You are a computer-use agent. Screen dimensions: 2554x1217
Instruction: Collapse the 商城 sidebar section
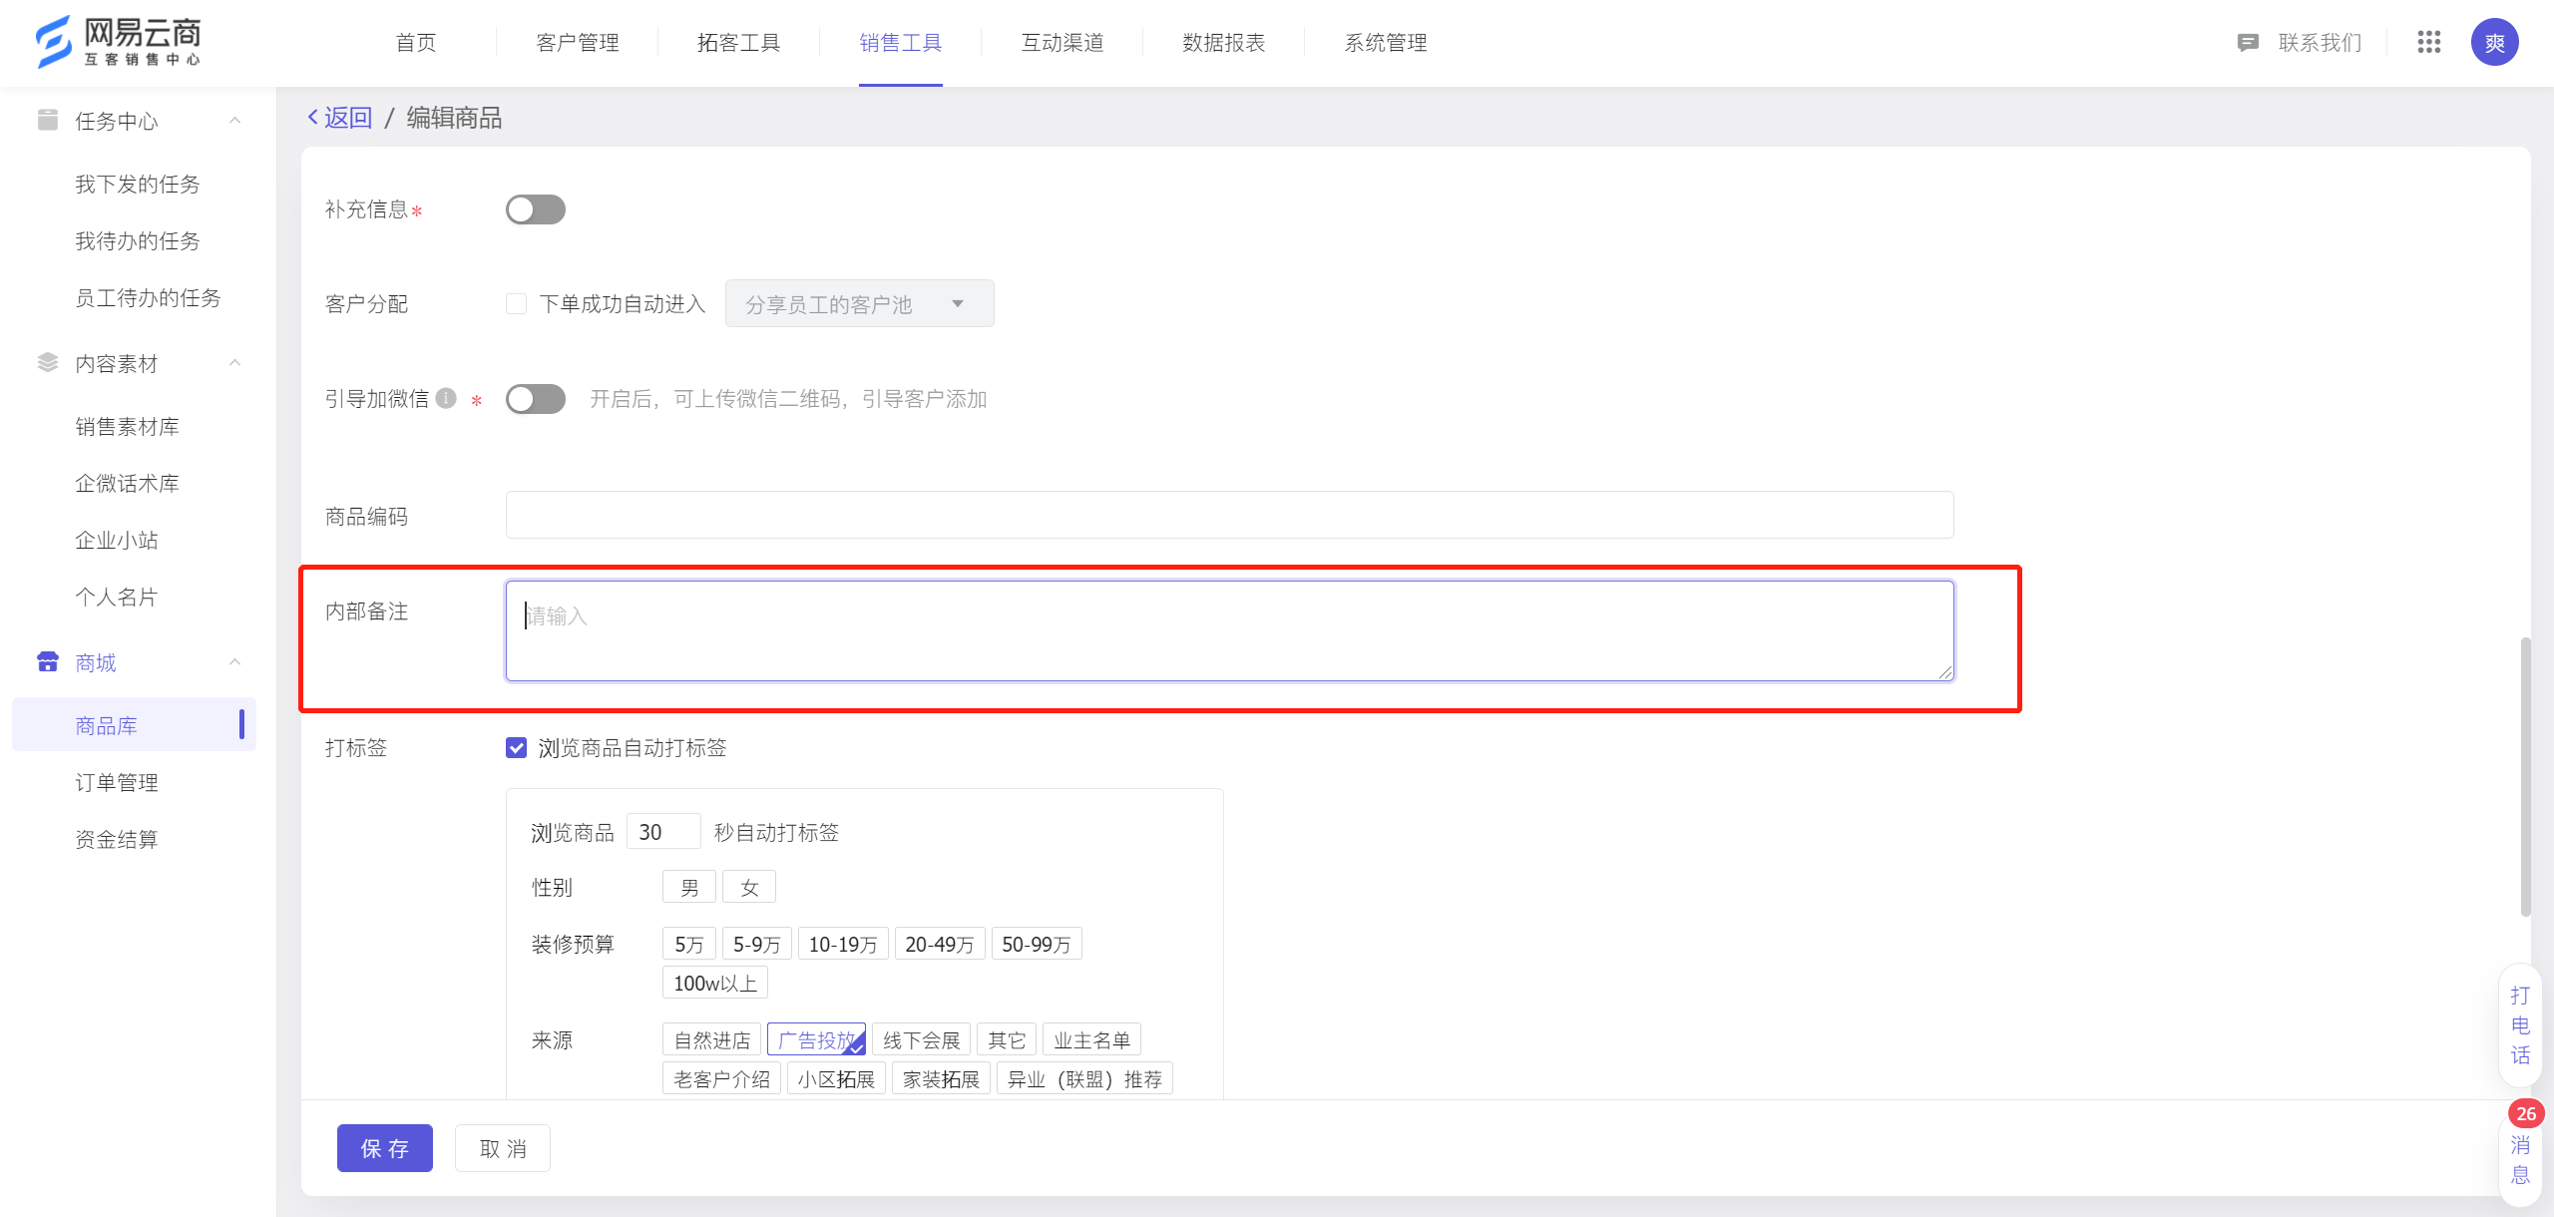pyautogui.click(x=235, y=662)
